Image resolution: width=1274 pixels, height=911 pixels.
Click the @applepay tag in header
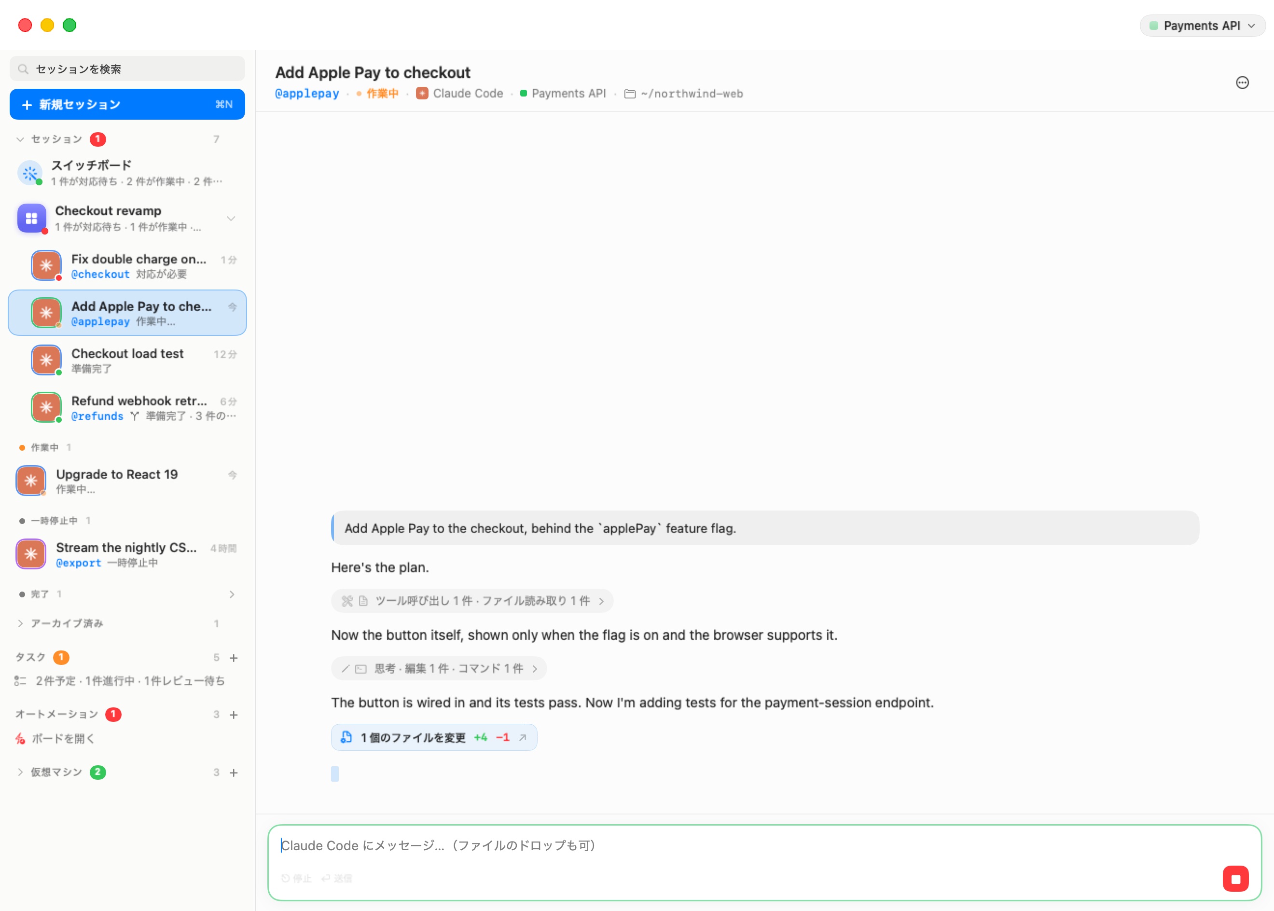[x=307, y=94]
